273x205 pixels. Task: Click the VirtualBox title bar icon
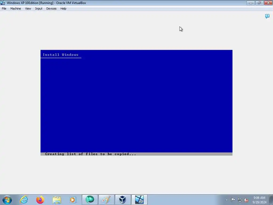(3, 3)
